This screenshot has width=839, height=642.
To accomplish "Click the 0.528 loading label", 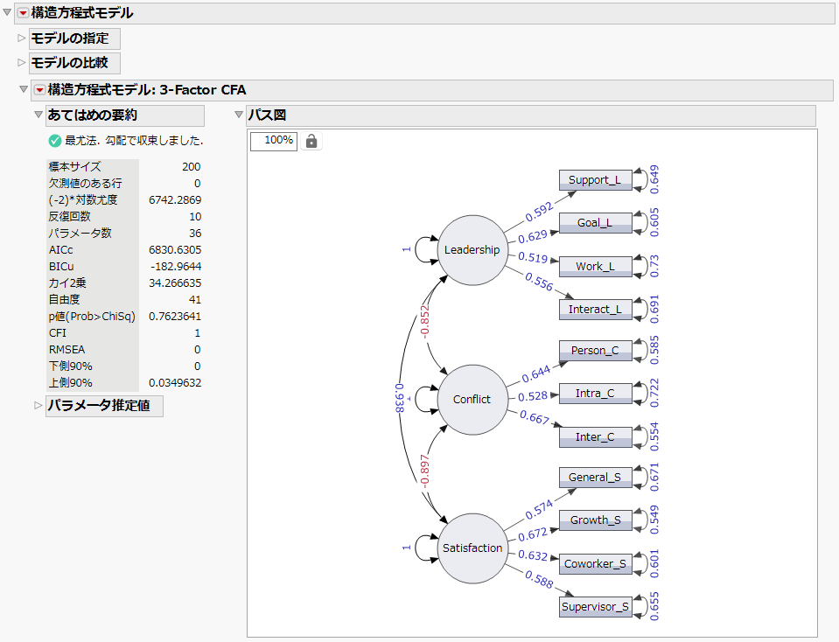I will point(533,396).
